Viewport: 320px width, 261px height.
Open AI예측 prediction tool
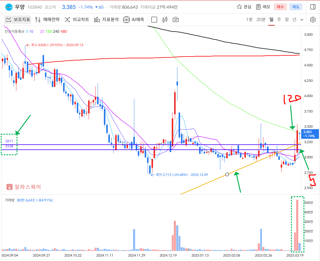point(134,20)
